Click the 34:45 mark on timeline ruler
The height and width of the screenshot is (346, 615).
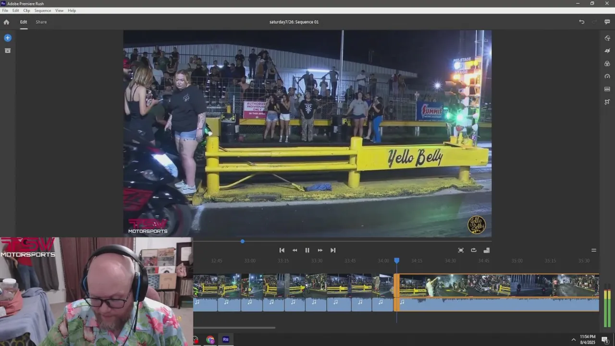click(x=483, y=261)
